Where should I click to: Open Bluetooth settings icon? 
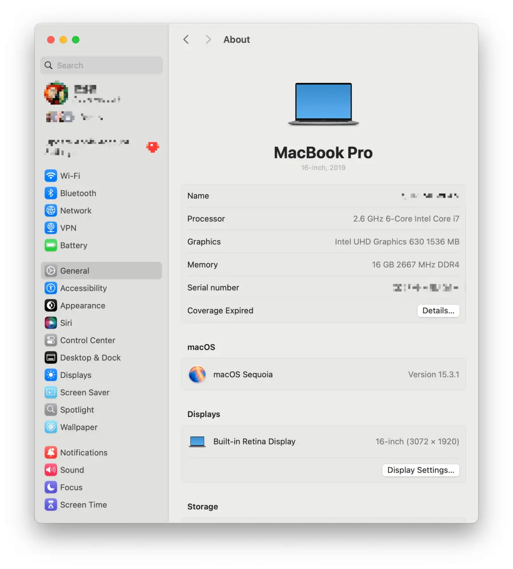click(51, 193)
